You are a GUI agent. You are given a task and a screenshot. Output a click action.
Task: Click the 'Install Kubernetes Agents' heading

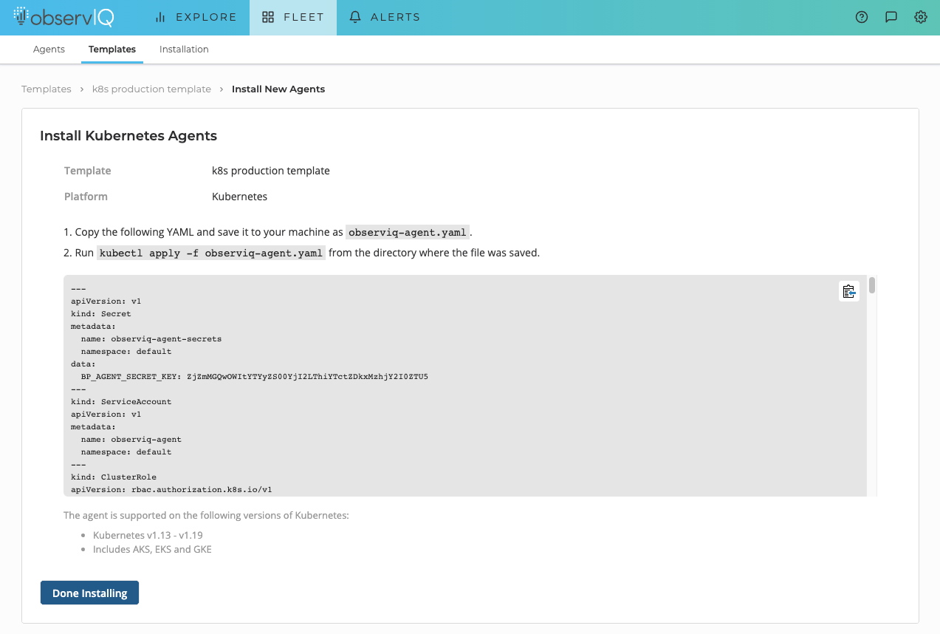pos(128,136)
